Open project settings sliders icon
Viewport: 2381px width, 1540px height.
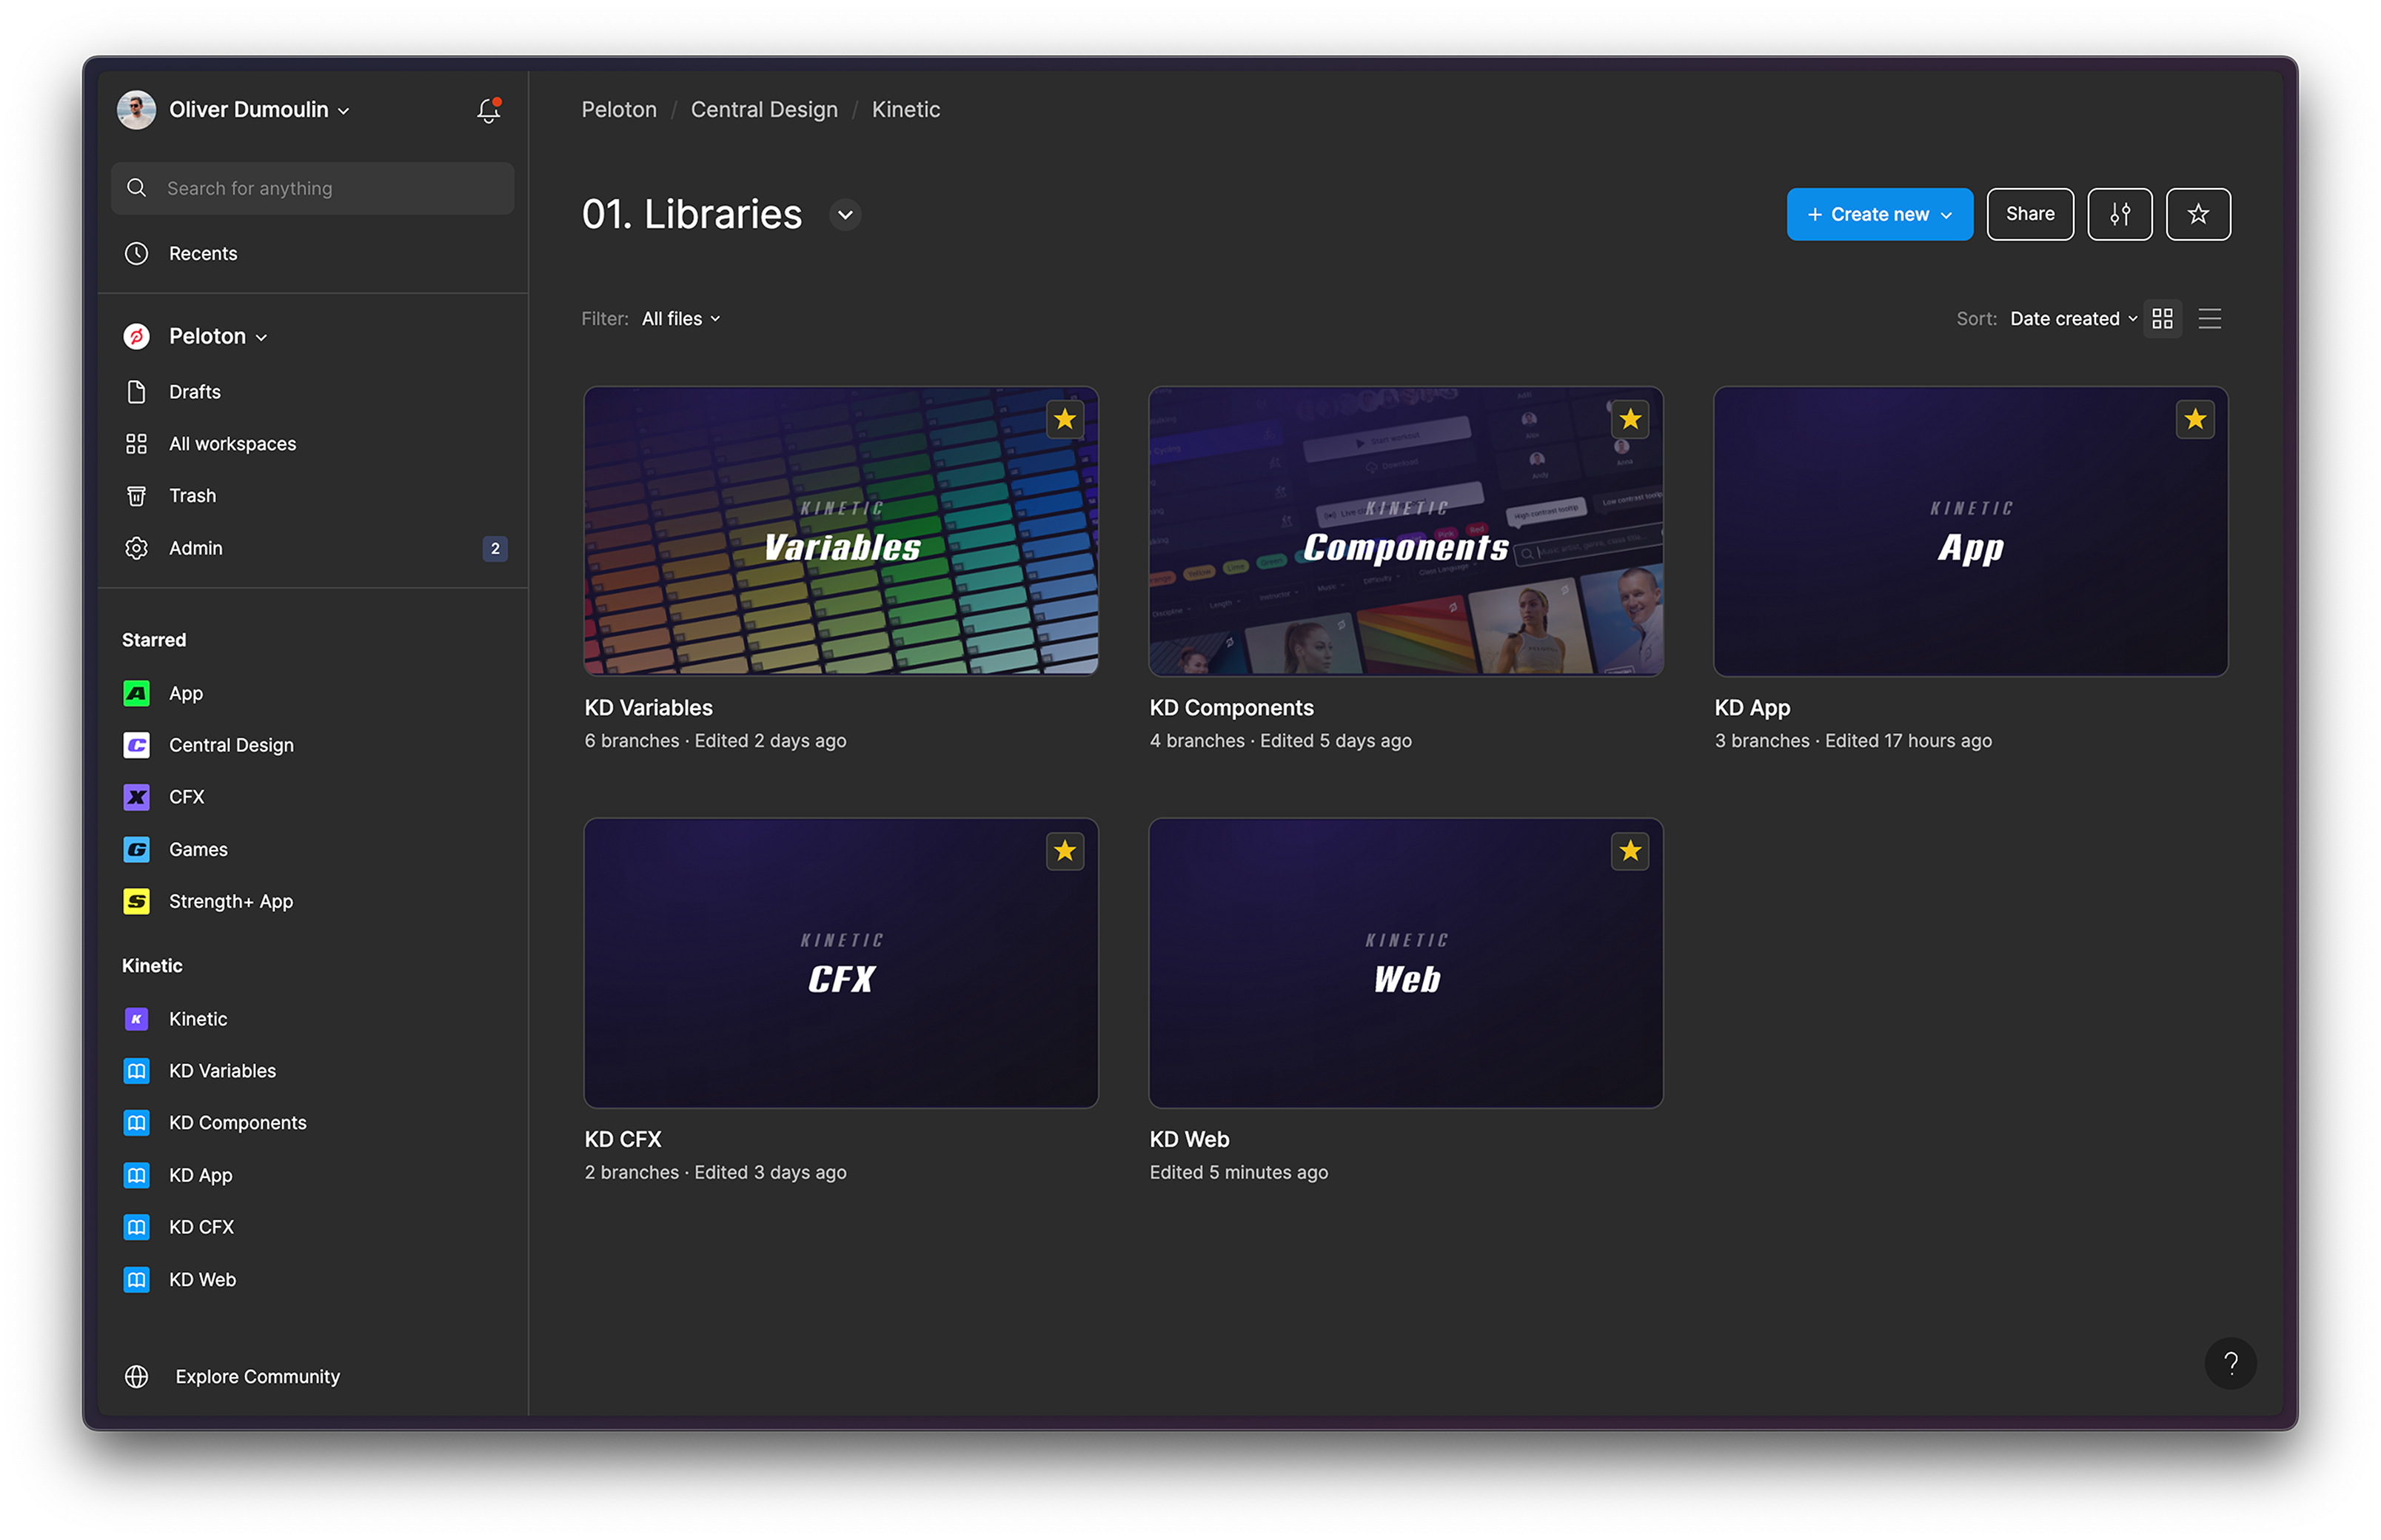click(2118, 214)
